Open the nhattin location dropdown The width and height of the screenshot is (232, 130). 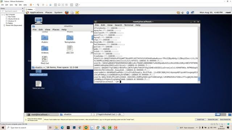pos(38,68)
